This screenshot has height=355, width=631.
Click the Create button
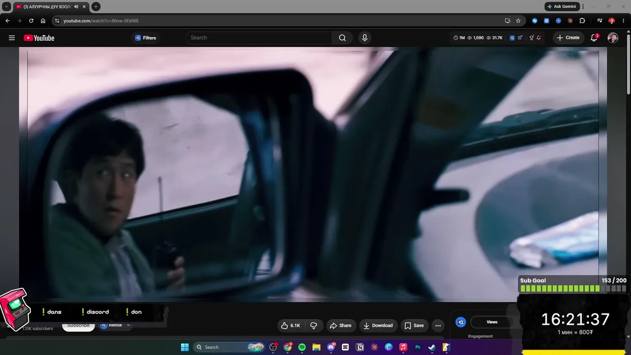tap(568, 38)
